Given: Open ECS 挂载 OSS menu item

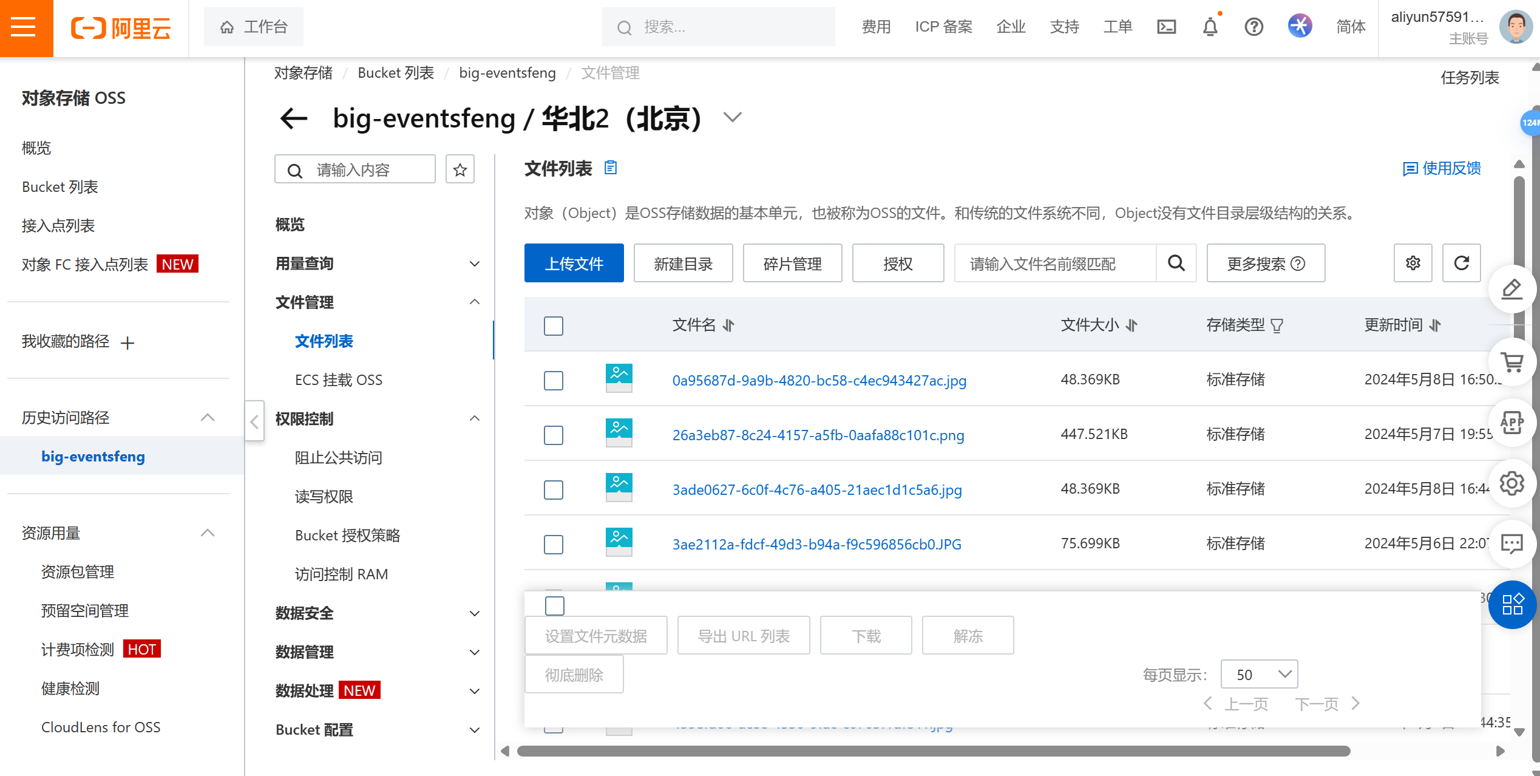Looking at the screenshot, I should click(x=339, y=380).
